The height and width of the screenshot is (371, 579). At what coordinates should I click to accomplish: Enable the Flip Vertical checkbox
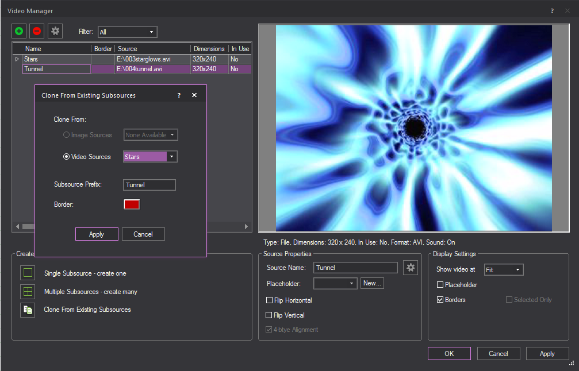[270, 315]
